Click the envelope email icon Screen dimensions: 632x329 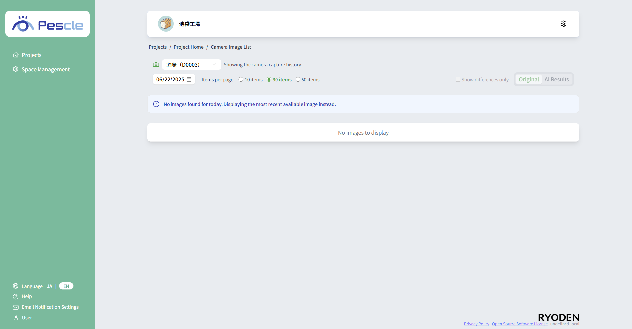[x=16, y=307]
